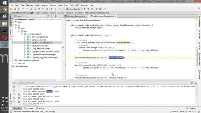This screenshot has height=113, width=201.
Task: Open the Event Log
Action: coord(191,108)
